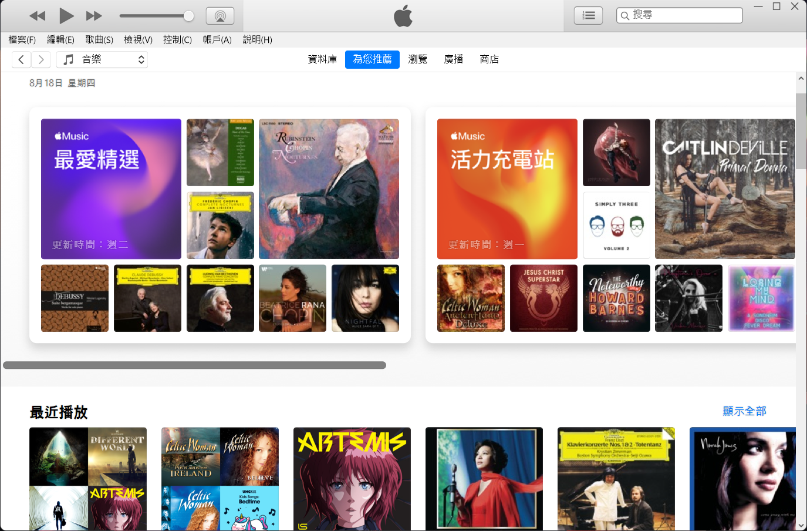The width and height of the screenshot is (807, 531).
Task: Select the 為您推薦 tab
Action: (x=372, y=59)
